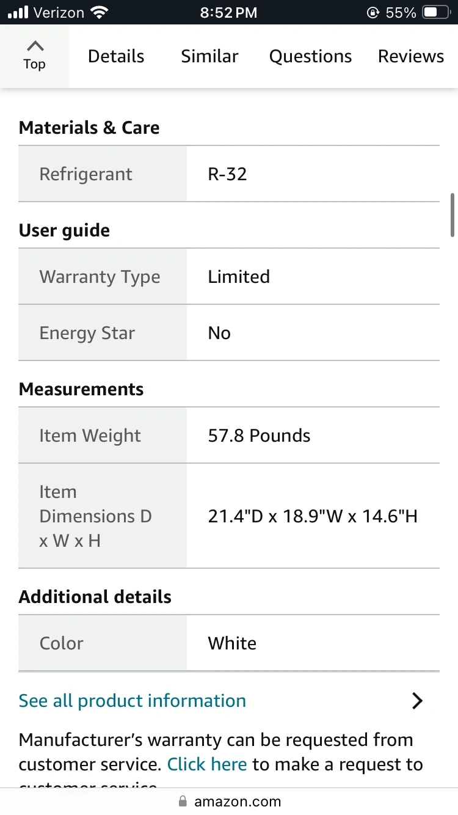
Task: Select the R-32 refrigerant value
Action: 227,174
